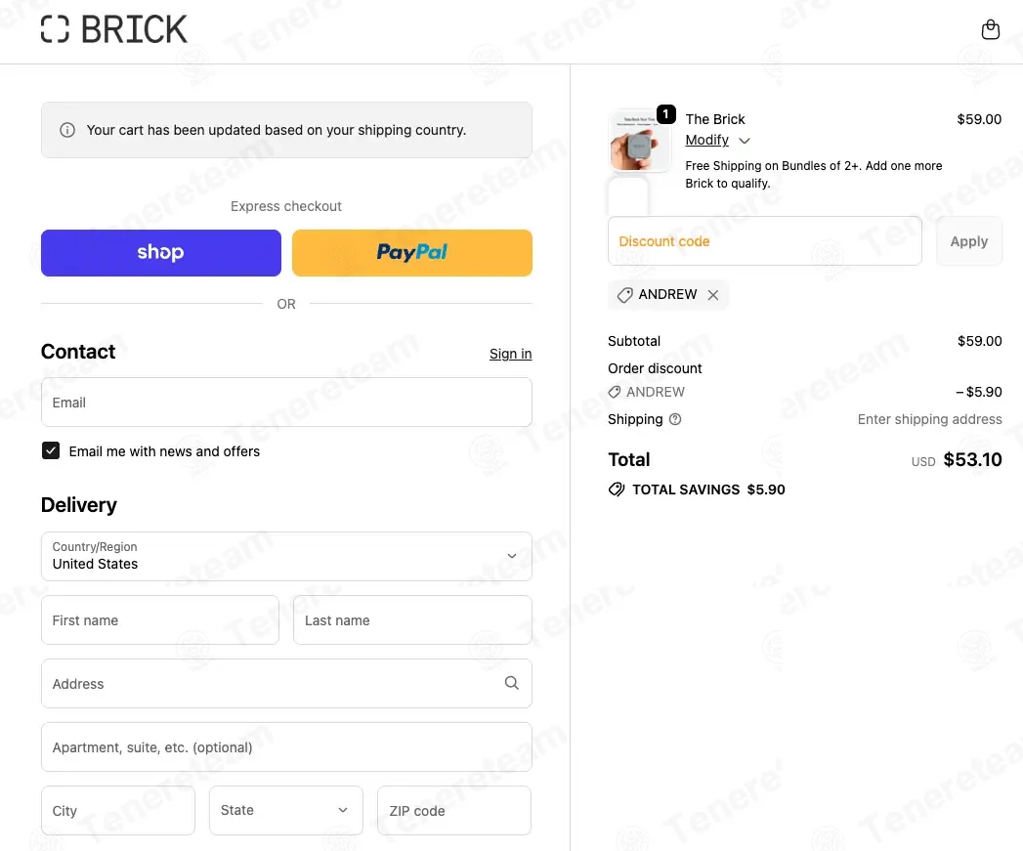Click the First name field
Screen dimensions: 1023x851
160,620
